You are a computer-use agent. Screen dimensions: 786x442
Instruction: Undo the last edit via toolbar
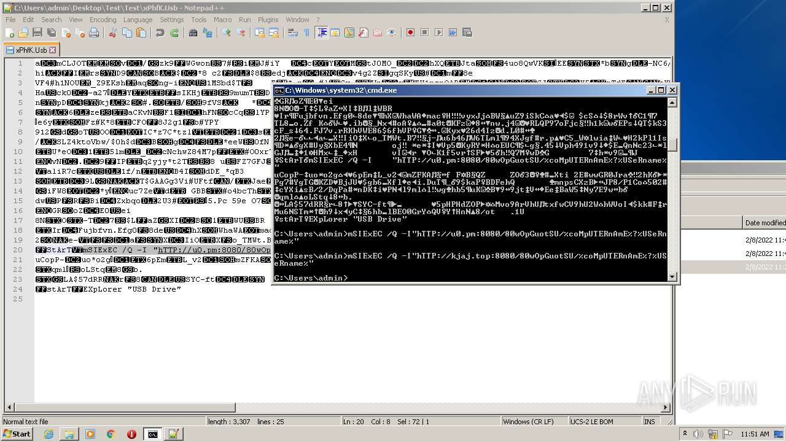tap(160, 33)
